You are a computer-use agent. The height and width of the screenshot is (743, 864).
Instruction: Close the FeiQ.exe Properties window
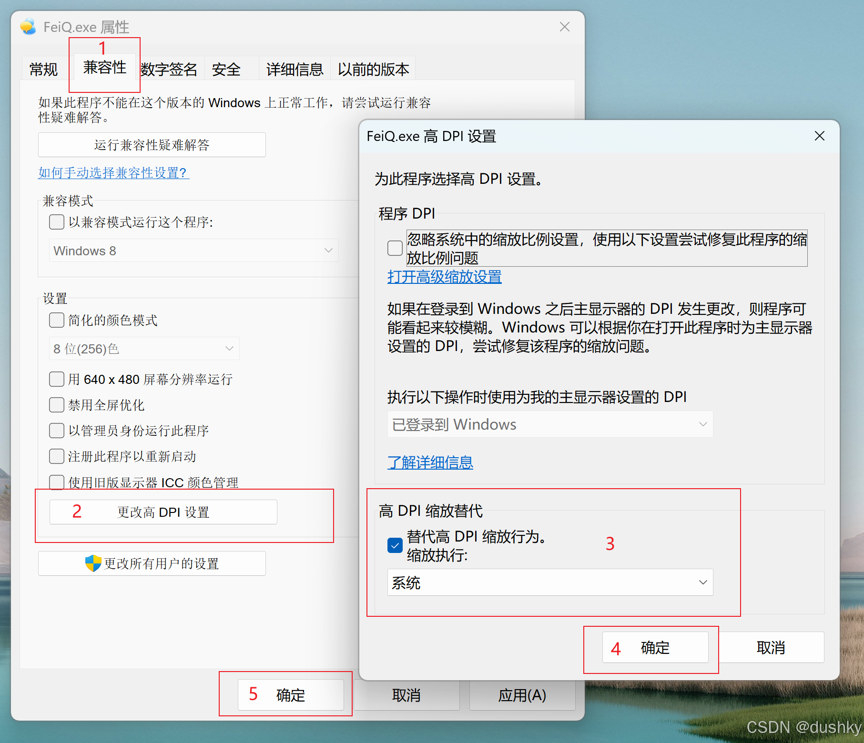click(x=565, y=27)
